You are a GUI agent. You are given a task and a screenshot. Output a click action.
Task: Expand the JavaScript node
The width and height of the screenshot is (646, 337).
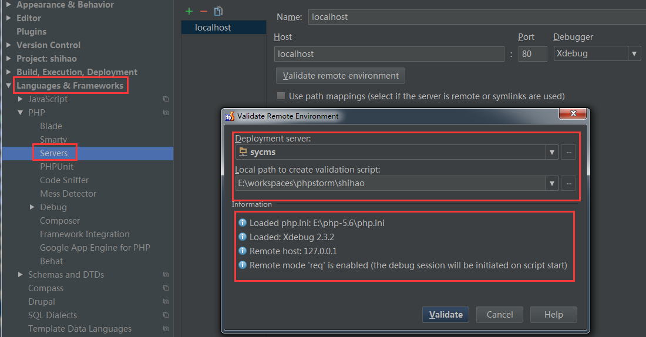[x=20, y=99]
